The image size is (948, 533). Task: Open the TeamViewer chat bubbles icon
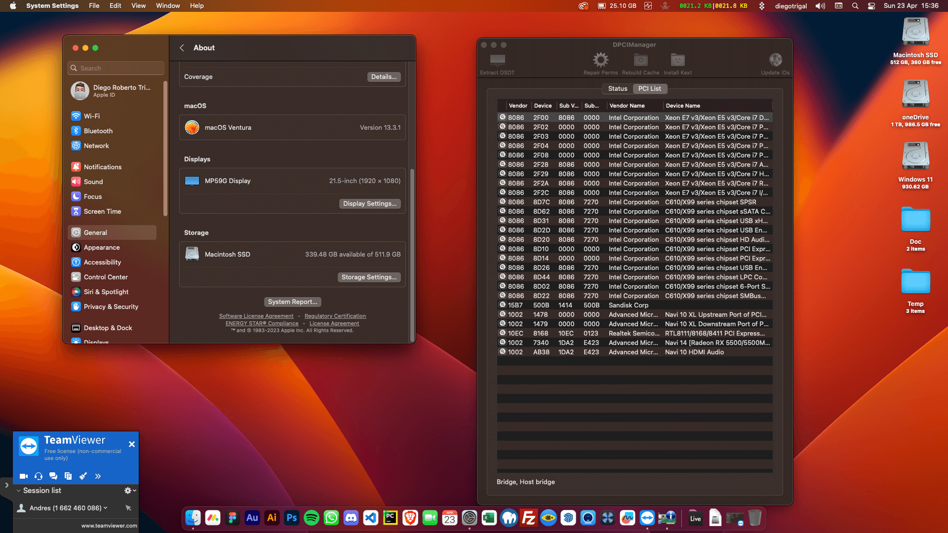53,476
